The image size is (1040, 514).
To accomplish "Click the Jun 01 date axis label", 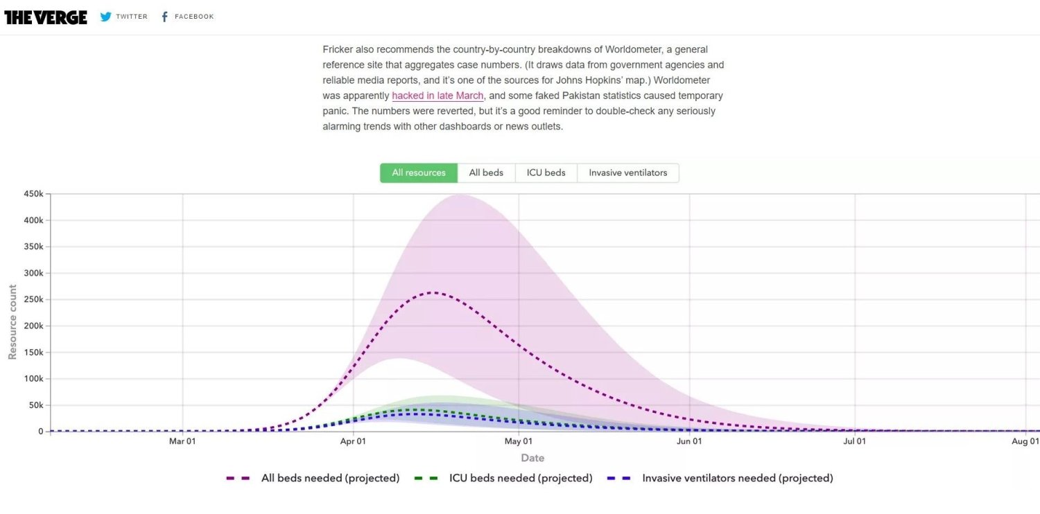I will (x=689, y=441).
